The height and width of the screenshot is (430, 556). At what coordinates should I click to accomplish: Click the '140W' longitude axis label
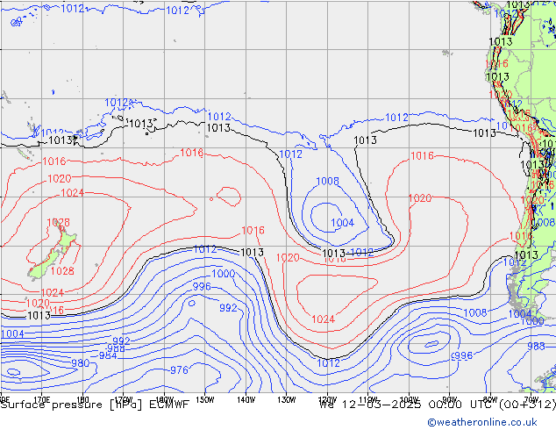pyautogui.click(x=246, y=400)
